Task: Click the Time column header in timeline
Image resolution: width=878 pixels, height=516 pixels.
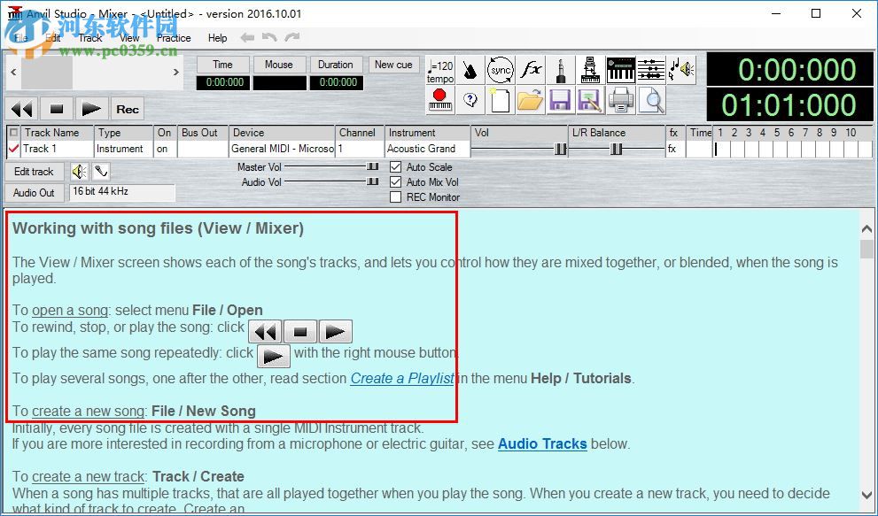Action: pyautogui.click(x=700, y=133)
